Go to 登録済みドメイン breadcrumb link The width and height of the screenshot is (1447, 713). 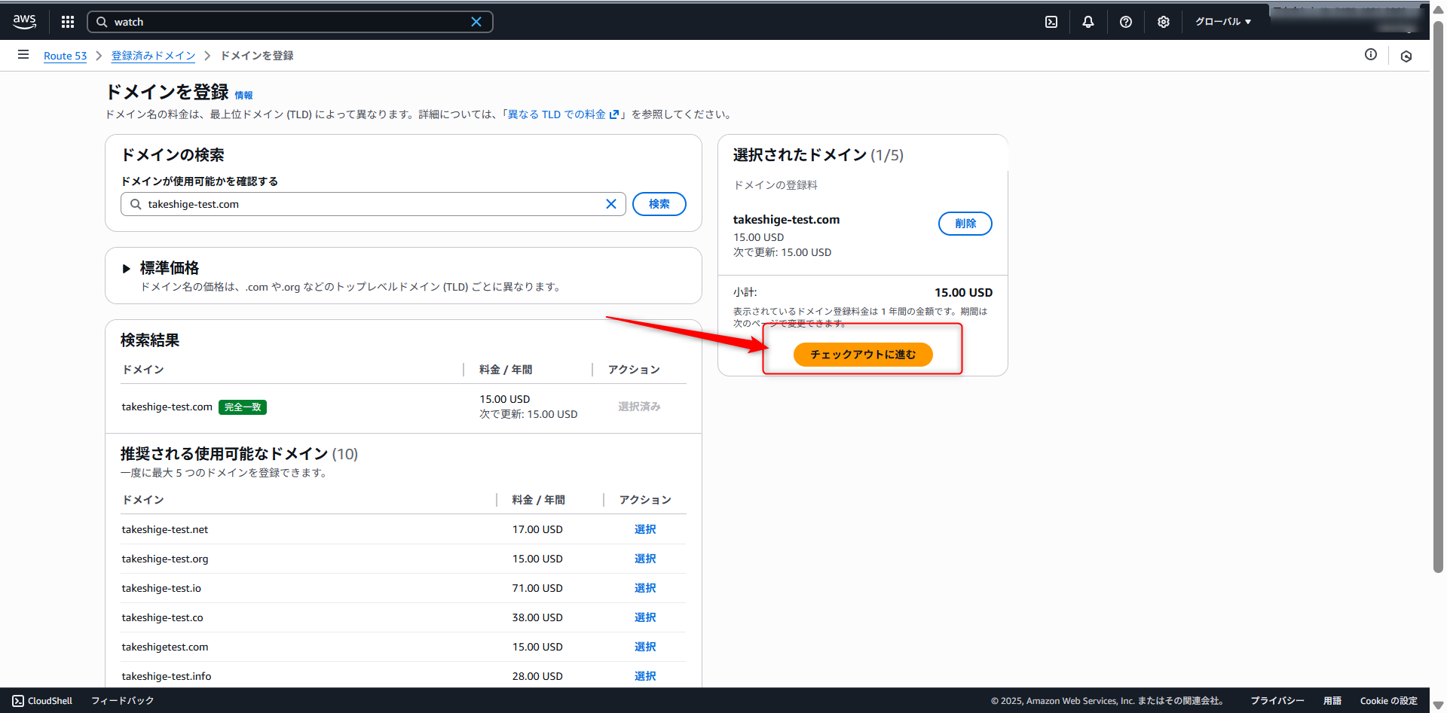point(153,56)
